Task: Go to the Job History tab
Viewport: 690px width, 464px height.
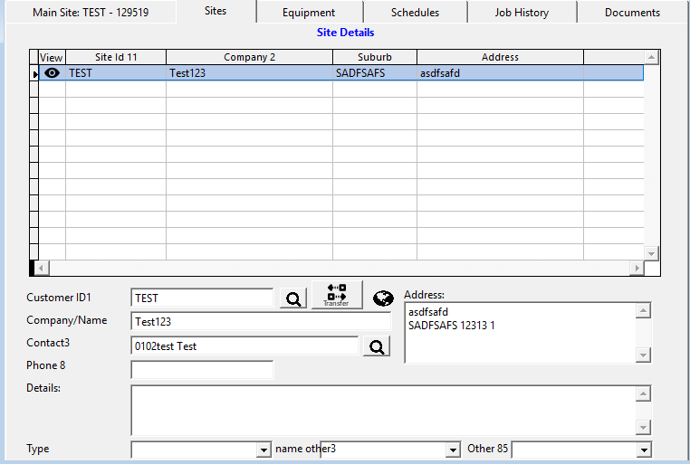Action: pos(522,13)
